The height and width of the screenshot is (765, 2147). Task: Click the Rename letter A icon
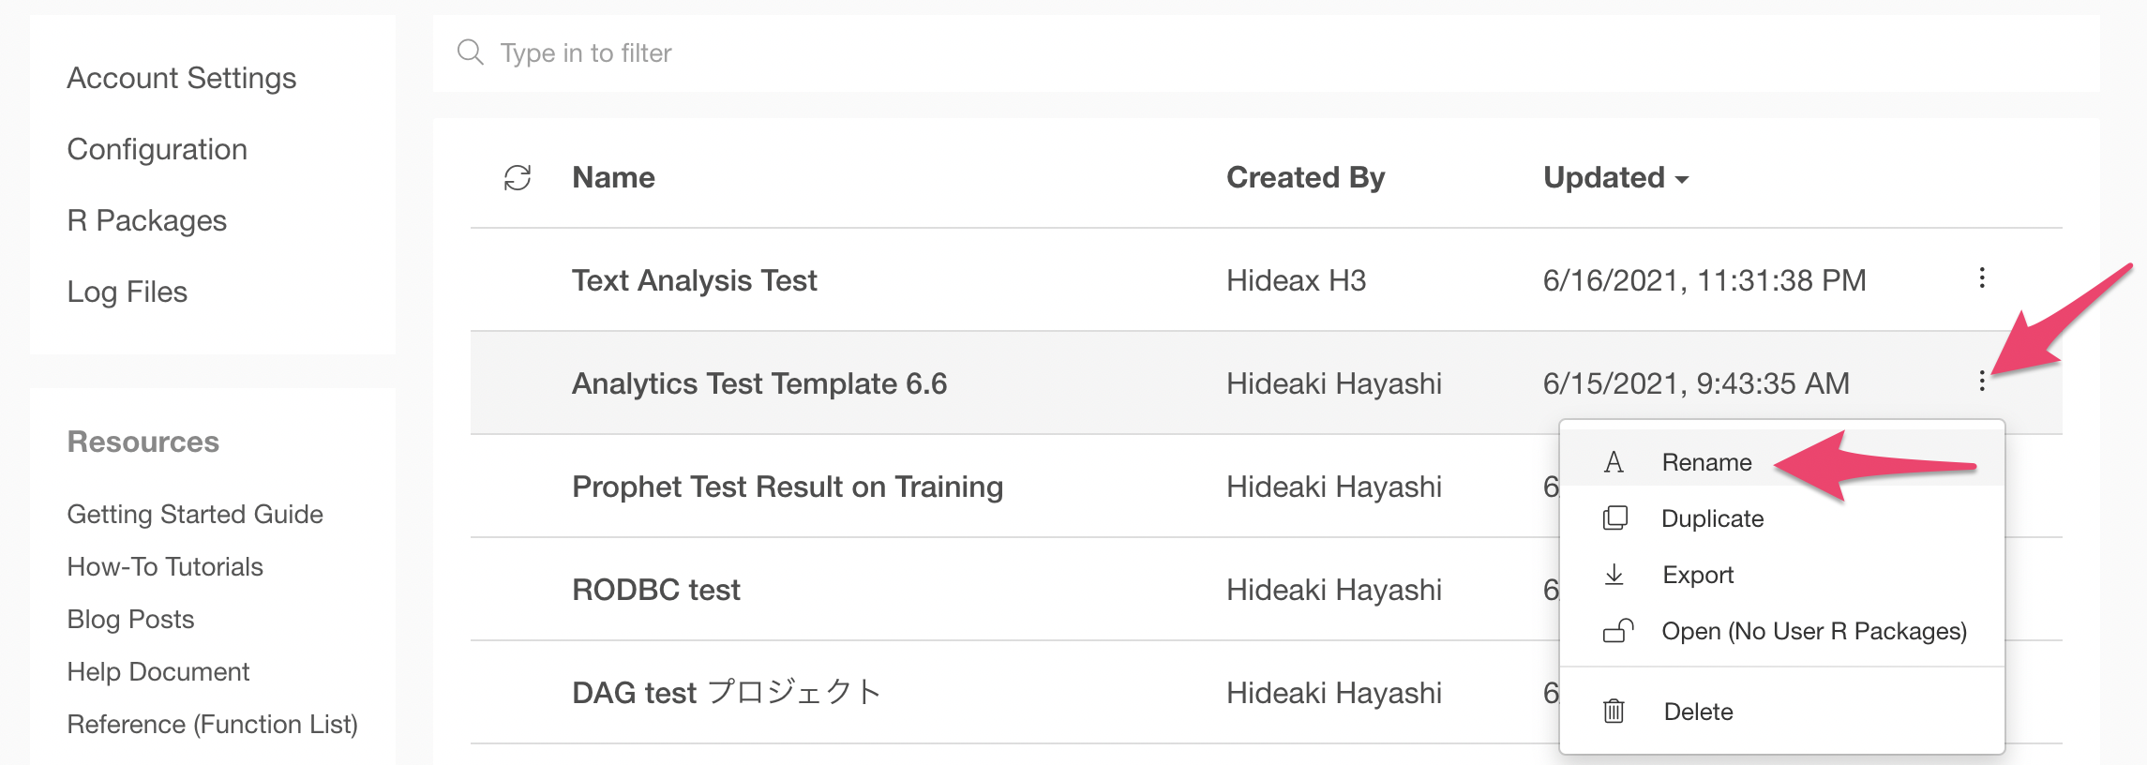(1614, 462)
